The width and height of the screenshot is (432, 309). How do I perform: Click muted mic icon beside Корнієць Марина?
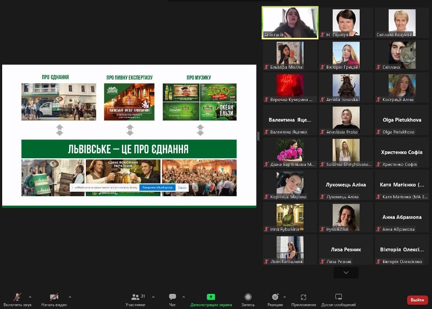coord(266,197)
